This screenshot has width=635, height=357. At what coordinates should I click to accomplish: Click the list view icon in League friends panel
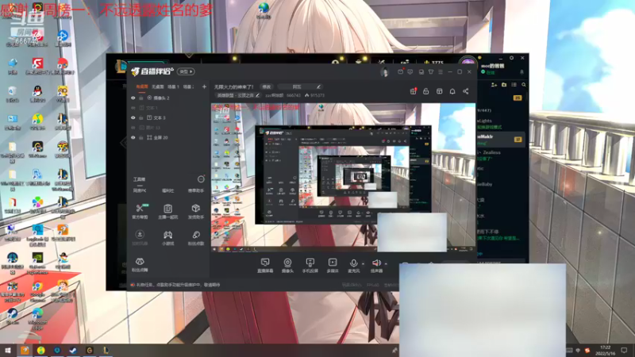coord(514,85)
